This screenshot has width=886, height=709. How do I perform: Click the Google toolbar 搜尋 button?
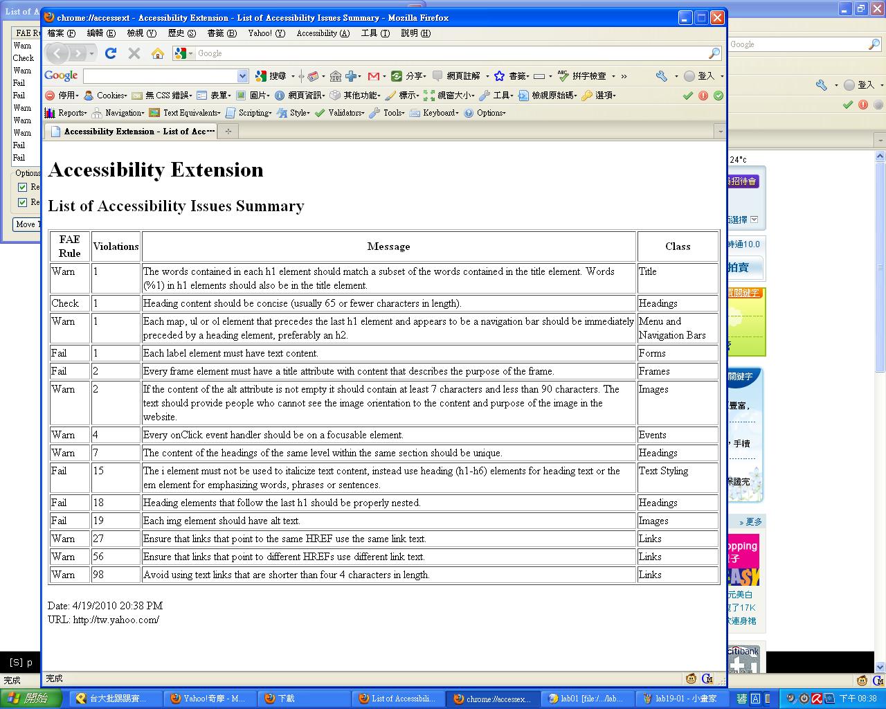(x=271, y=76)
